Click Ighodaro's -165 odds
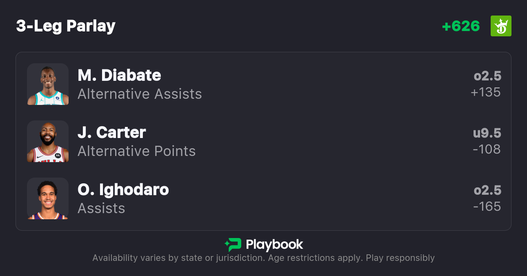The height and width of the screenshot is (276, 527). click(487, 207)
